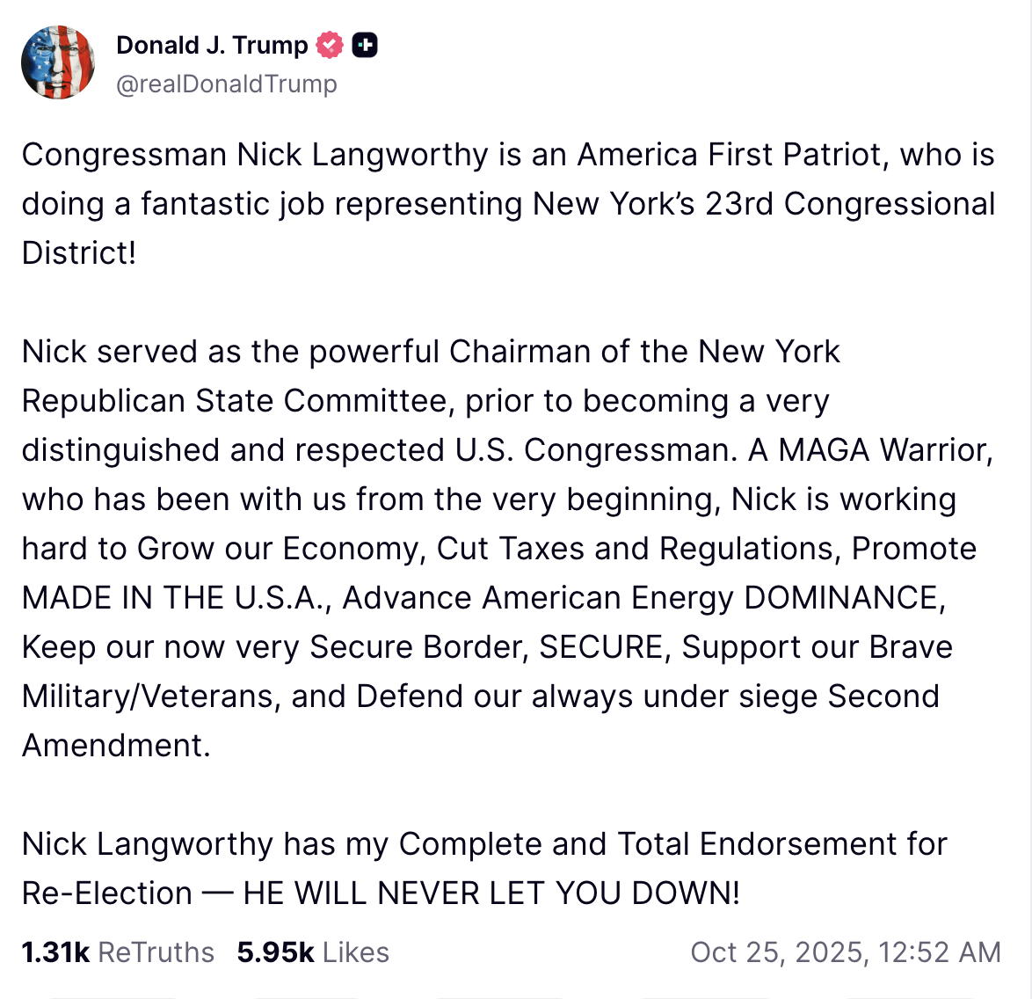Open the Donald J. Trump display name
Image resolution: width=1032 pixels, height=999 pixels.
pyautogui.click(x=212, y=45)
